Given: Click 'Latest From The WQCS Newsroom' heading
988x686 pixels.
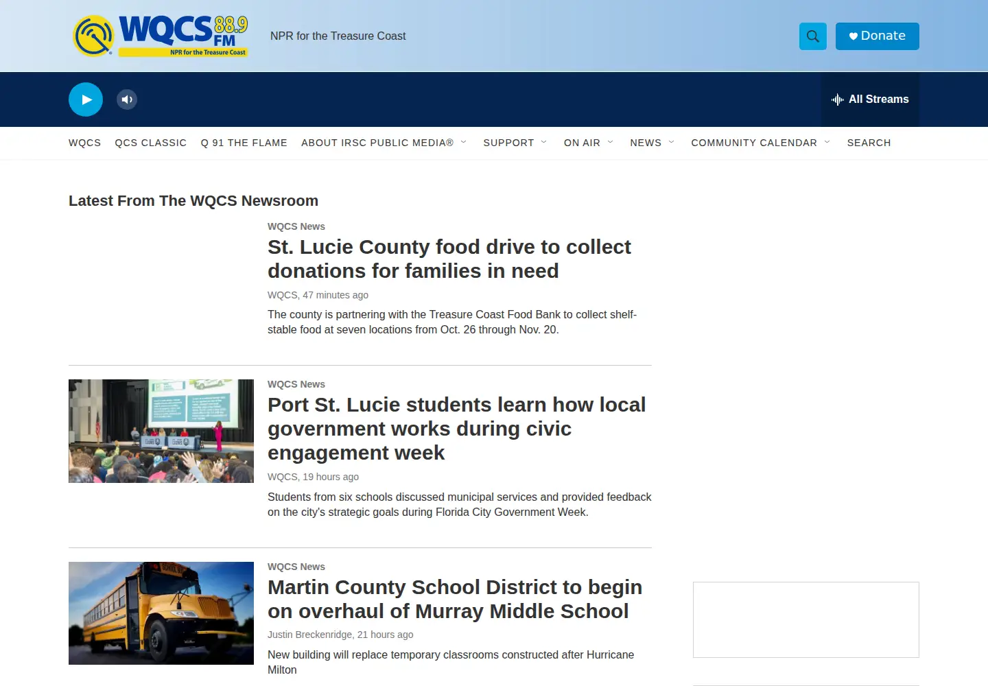Looking at the screenshot, I should [x=193, y=201].
